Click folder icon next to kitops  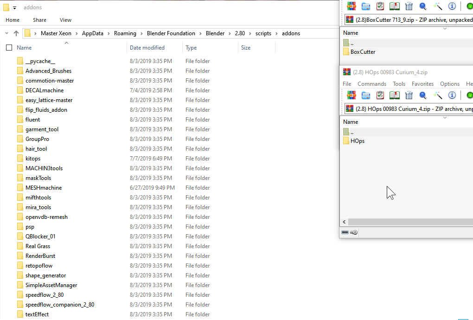point(20,158)
